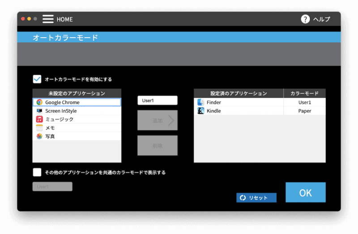Click the circular arrow icon on リセット
358x234 pixels.
(x=243, y=198)
